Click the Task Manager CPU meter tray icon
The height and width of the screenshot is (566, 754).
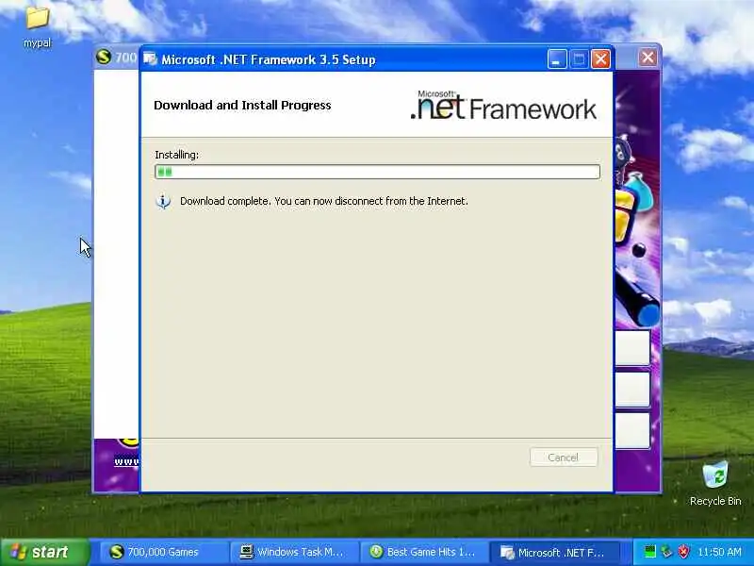(x=649, y=551)
